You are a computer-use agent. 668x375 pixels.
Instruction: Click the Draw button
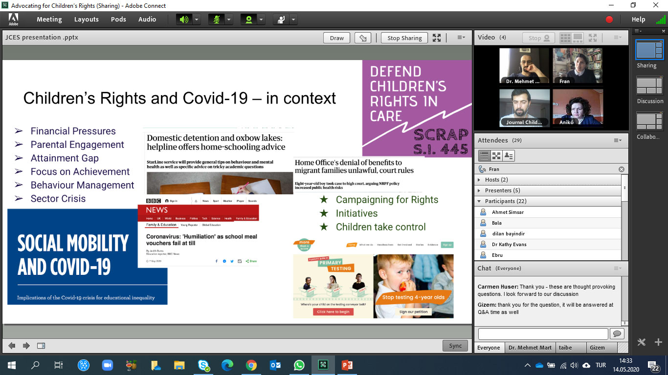click(336, 38)
